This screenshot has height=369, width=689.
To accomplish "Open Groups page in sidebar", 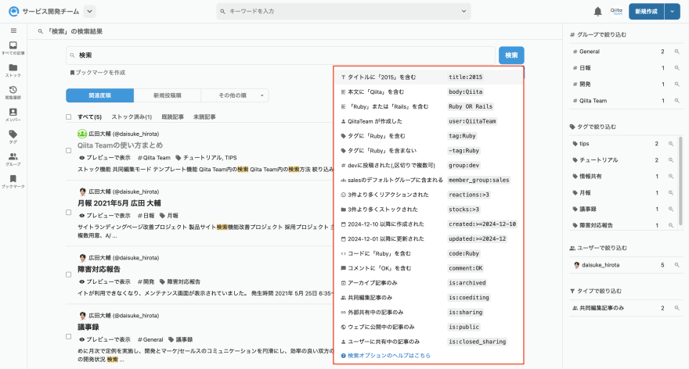I will [13, 159].
